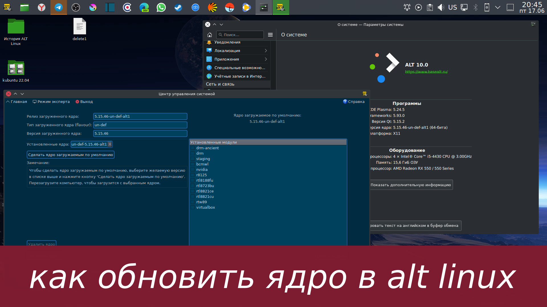547x307 pixels.
Task: Click Сделать ядро загружаемым по умолчанию
Action: point(70,155)
